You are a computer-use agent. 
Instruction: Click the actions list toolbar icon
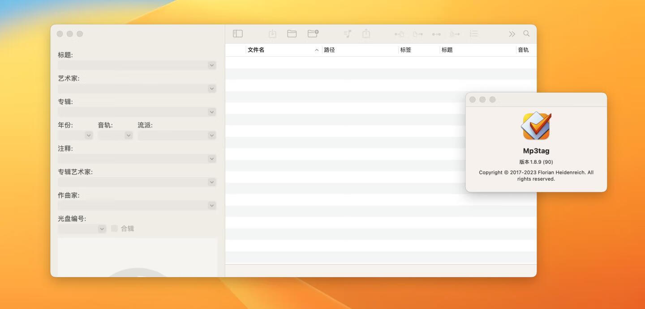click(473, 33)
